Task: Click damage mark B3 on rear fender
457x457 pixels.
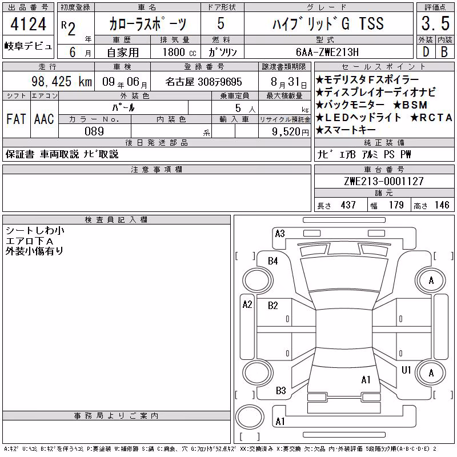Action: 280,391
